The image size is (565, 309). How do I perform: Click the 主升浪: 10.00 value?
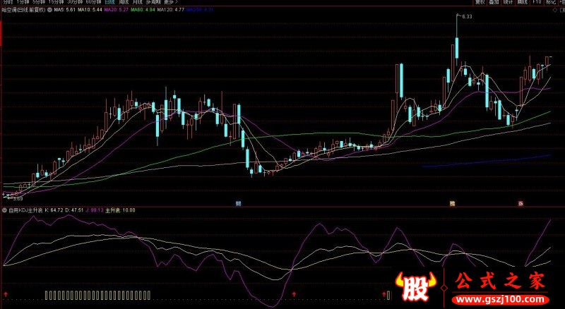click(120, 210)
